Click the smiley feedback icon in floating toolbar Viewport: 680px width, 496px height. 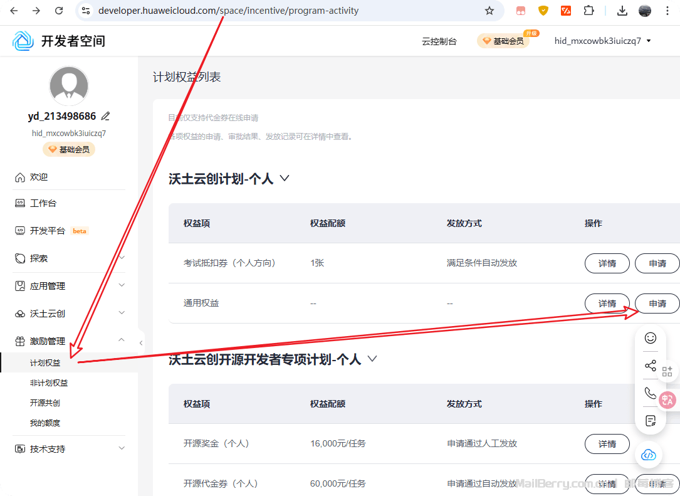tap(651, 338)
